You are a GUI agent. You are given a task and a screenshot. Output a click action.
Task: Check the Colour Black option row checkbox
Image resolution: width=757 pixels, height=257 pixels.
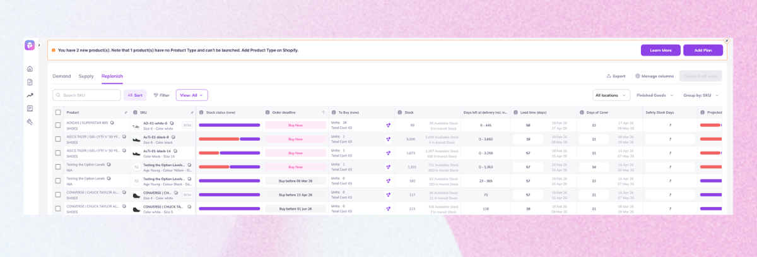pos(58,181)
